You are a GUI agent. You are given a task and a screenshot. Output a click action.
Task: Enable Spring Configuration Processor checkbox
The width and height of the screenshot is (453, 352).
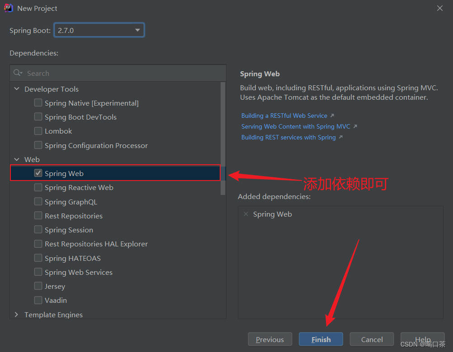pyautogui.click(x=38, y=145)
